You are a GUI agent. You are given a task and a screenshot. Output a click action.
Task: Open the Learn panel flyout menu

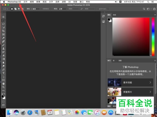(x=155, y=61)
